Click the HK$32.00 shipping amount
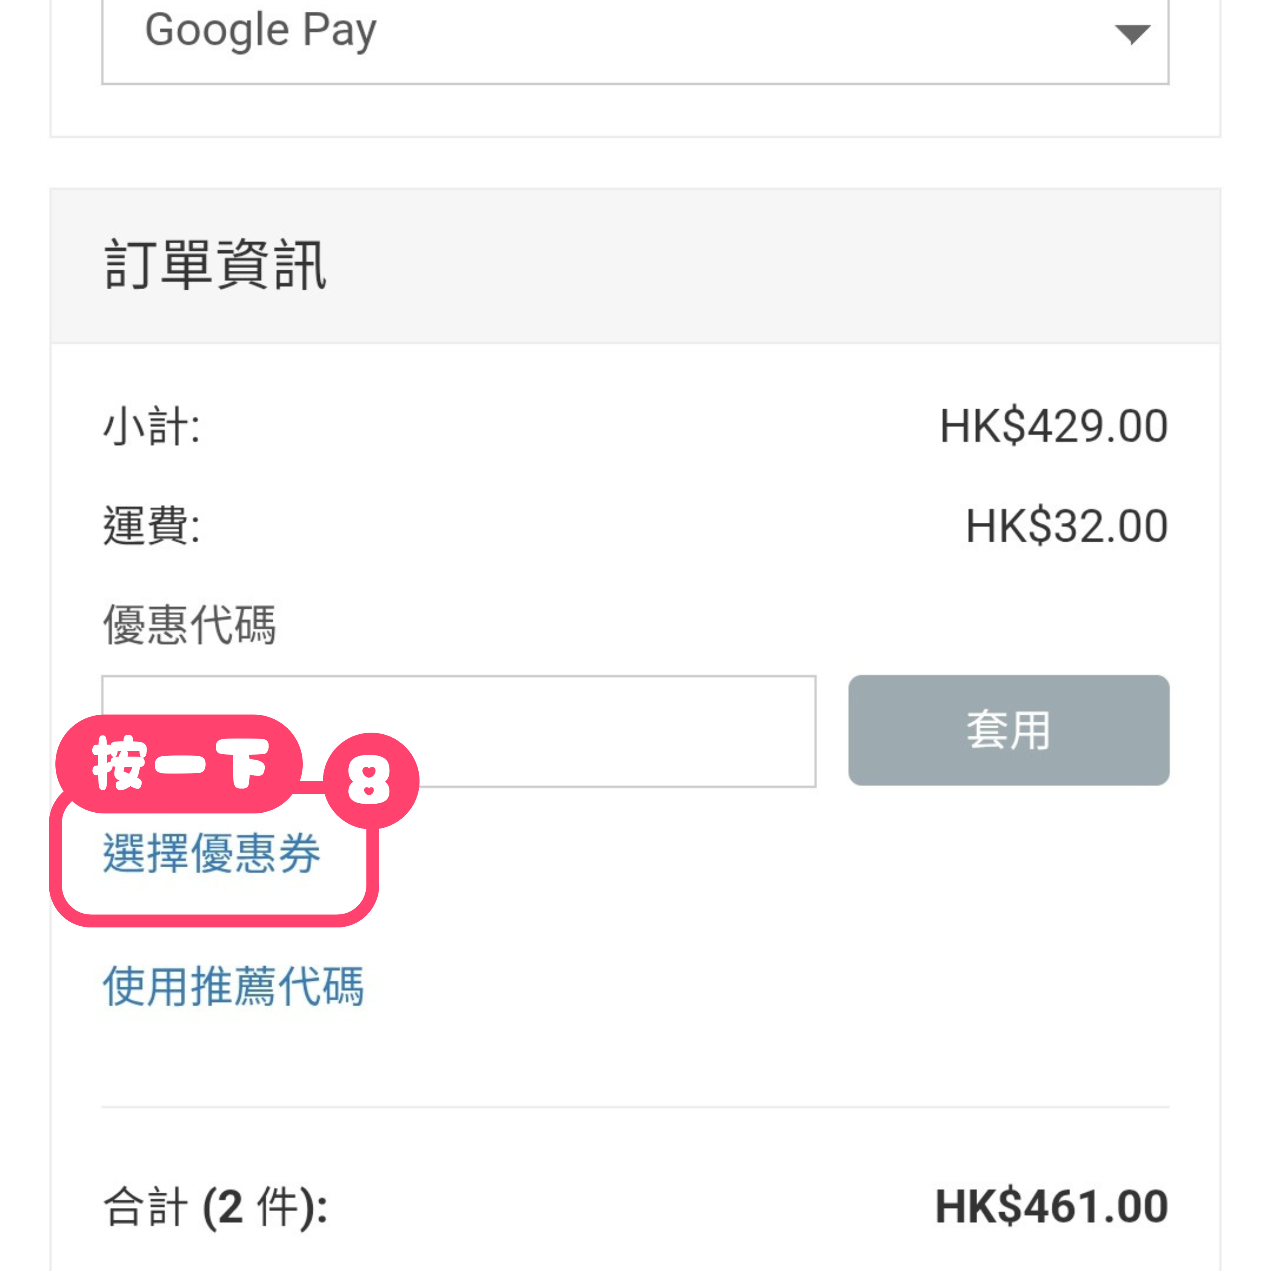 coord(1066,526)
